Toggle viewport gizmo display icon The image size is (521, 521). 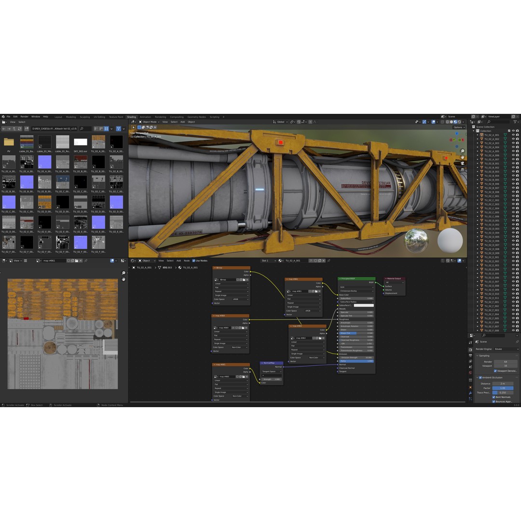425,122
